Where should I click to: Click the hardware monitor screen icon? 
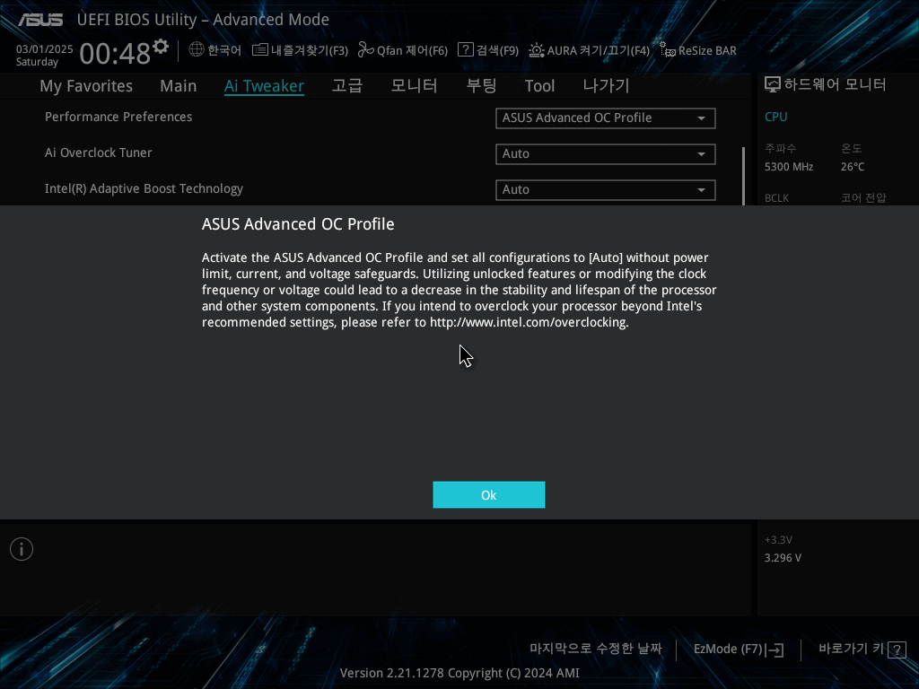[x=773, y=84]
